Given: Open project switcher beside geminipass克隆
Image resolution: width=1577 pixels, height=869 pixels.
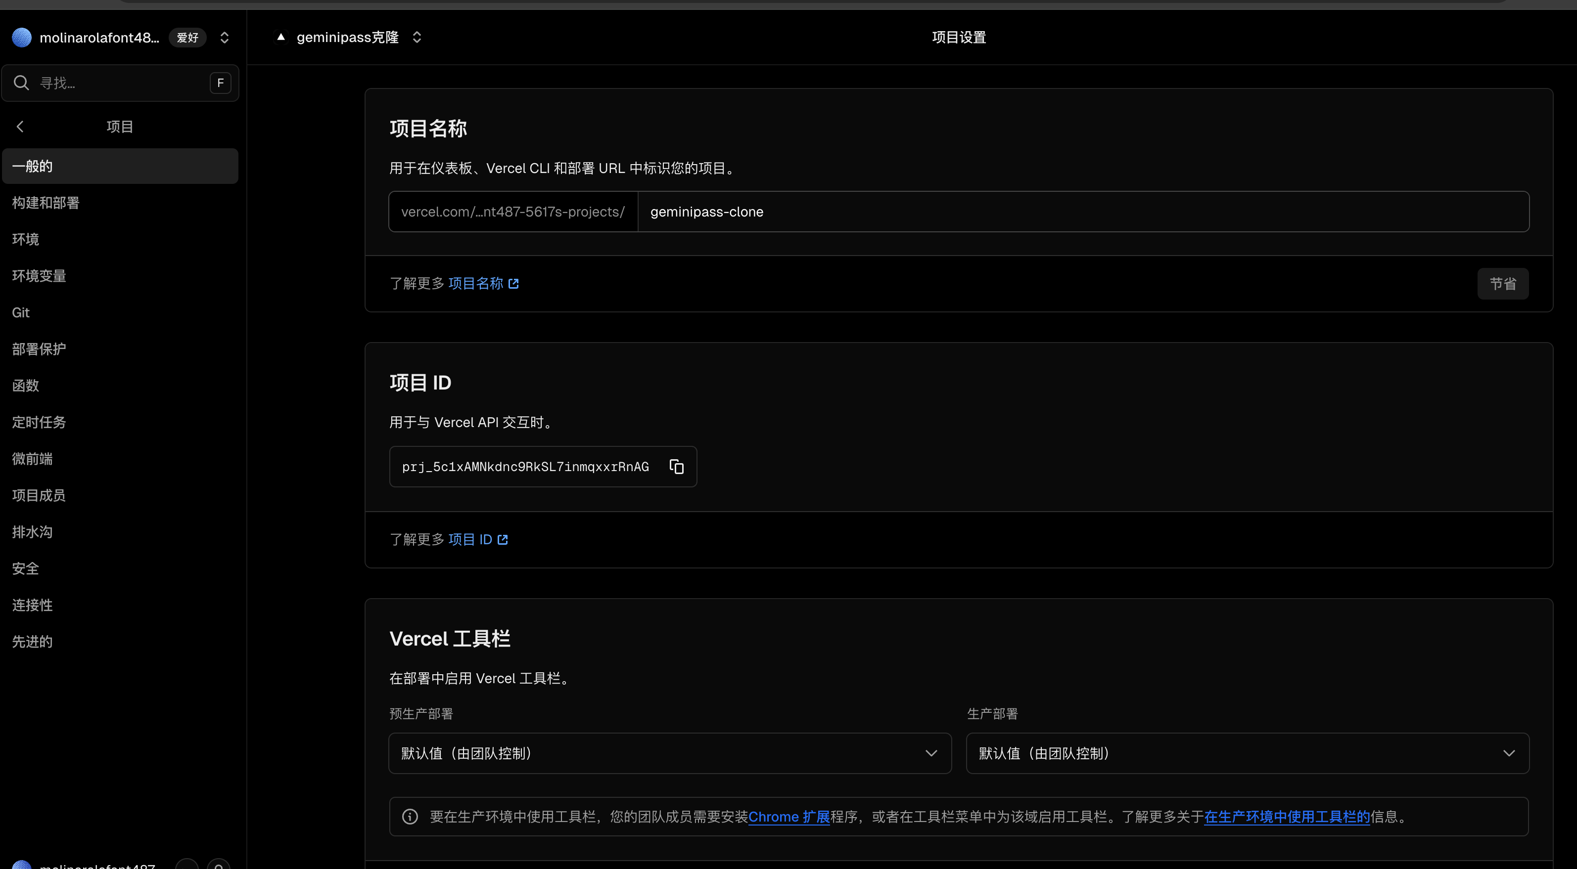Looking at the screenshot, I should tap(417, 37).
